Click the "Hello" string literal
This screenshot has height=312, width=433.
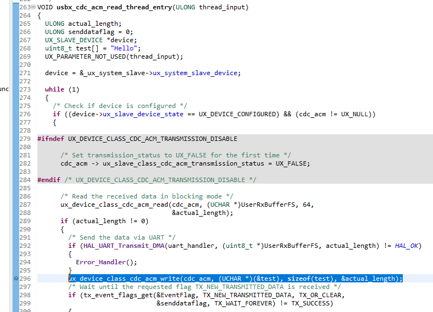point(124,48)
